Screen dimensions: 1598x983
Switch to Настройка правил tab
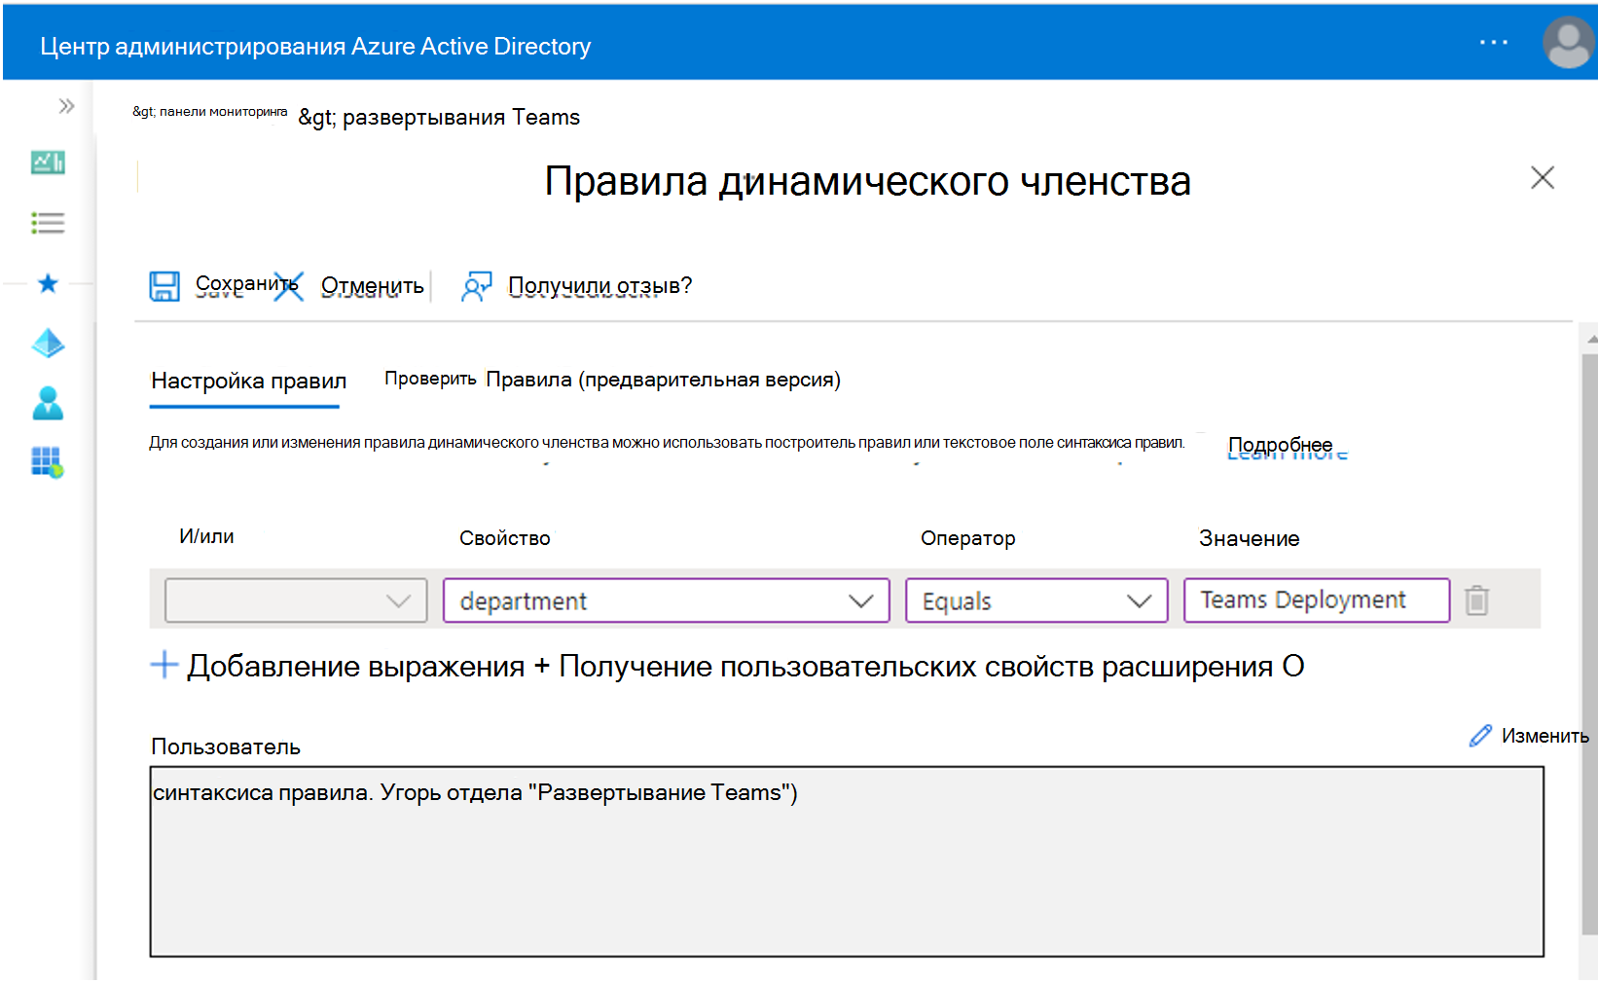point(248,381)
